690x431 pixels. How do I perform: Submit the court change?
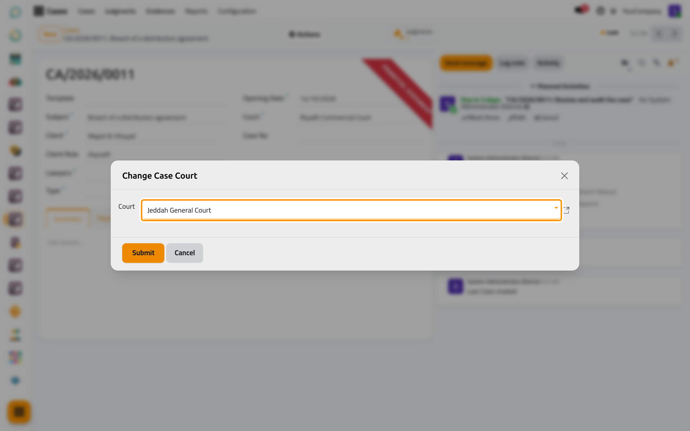click(143, 253)
